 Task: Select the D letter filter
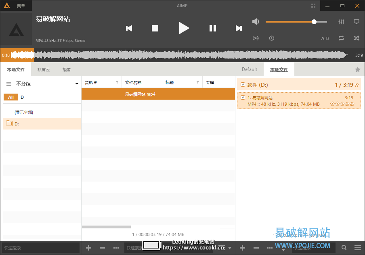22,97
